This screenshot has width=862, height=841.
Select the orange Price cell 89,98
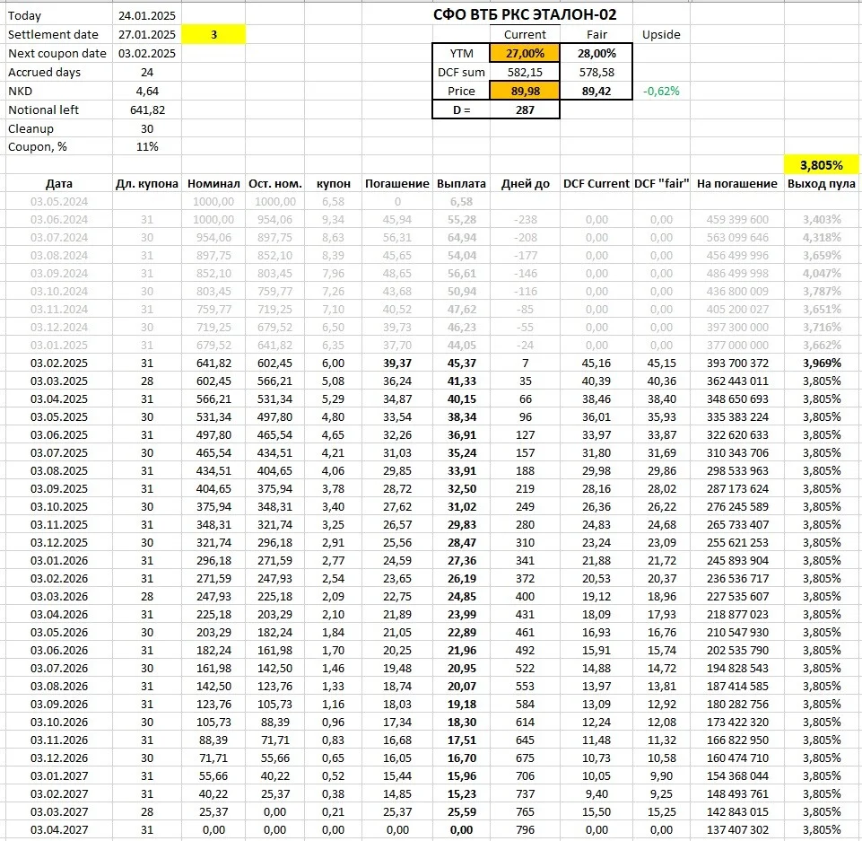[525, 91]
